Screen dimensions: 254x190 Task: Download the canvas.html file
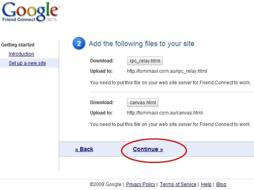tap(143, 103)
